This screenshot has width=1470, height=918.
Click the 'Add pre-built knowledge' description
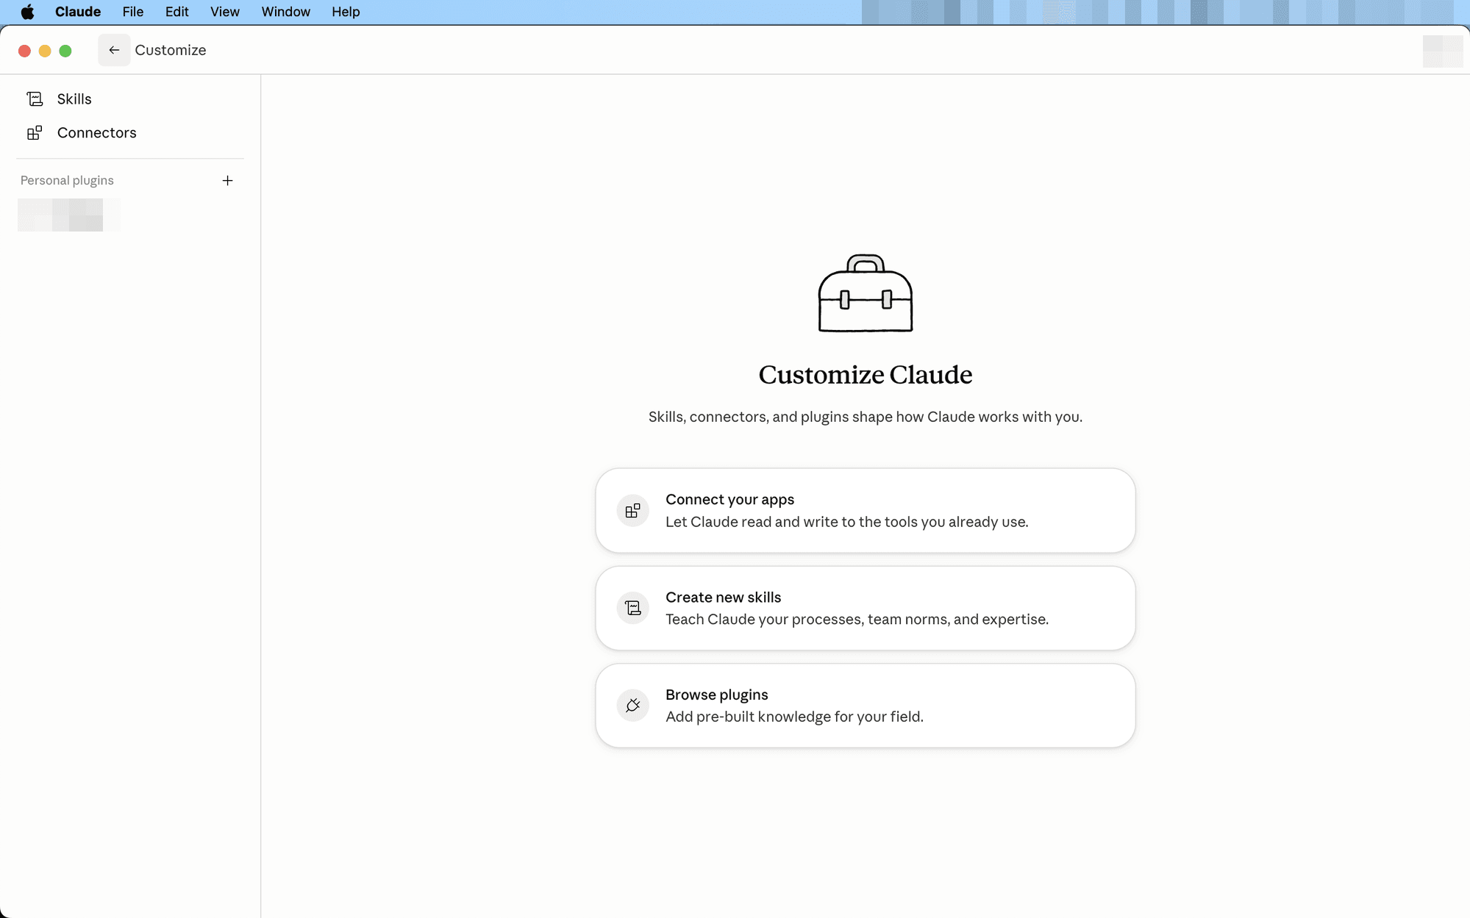point(794,717)
